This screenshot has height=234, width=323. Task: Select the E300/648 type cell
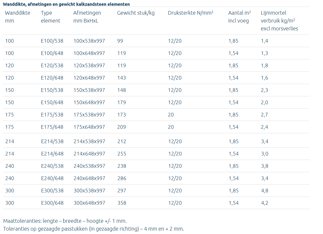pos(52,203)
